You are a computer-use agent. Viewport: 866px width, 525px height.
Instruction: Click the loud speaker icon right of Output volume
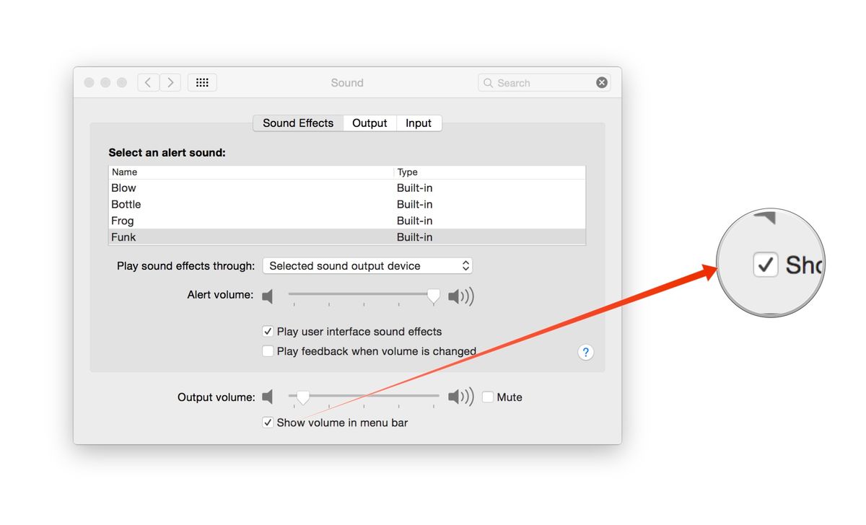460,397
